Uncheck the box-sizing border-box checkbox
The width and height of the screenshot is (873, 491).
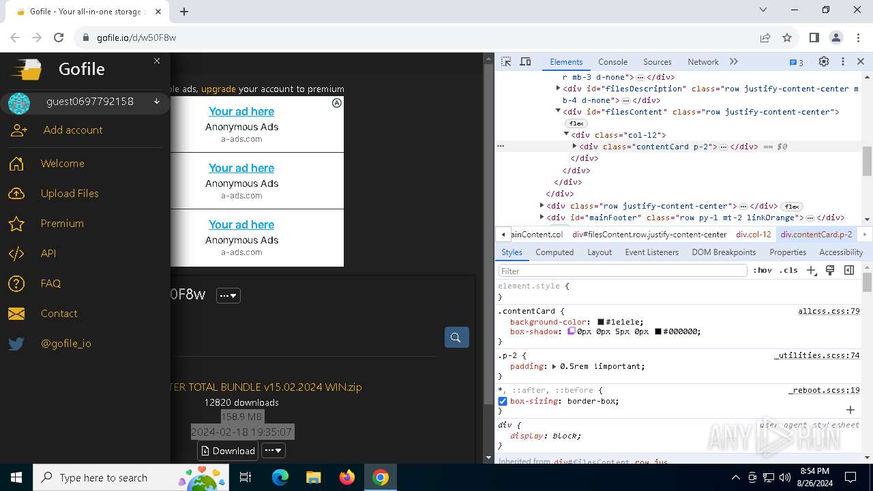pos(503,402)
